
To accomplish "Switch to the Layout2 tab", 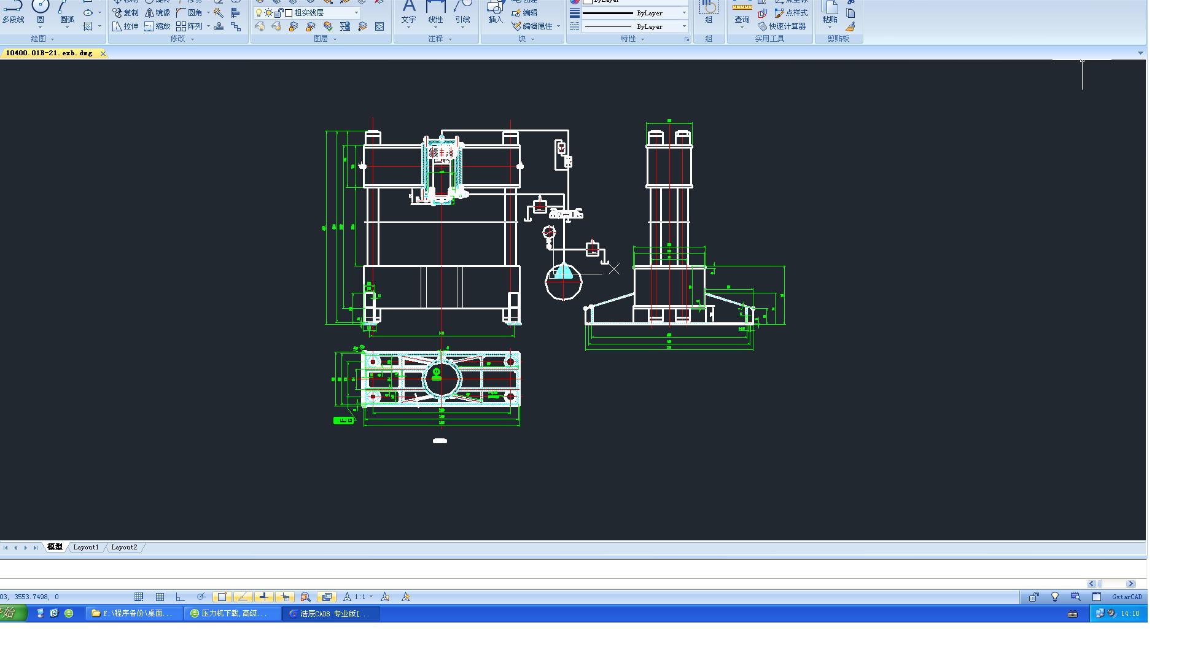I will tap(124, 547).
